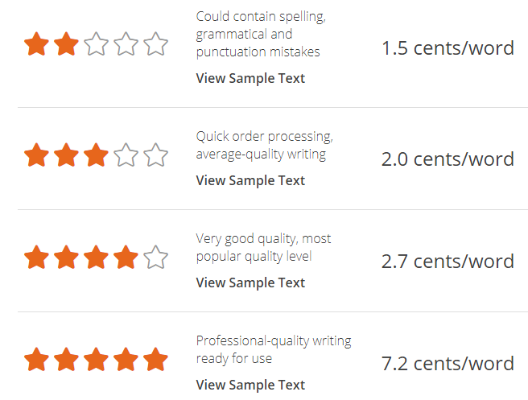Select the 7.2 cents/word price
This screenshot has width=528, height=400.
(448, 364)
